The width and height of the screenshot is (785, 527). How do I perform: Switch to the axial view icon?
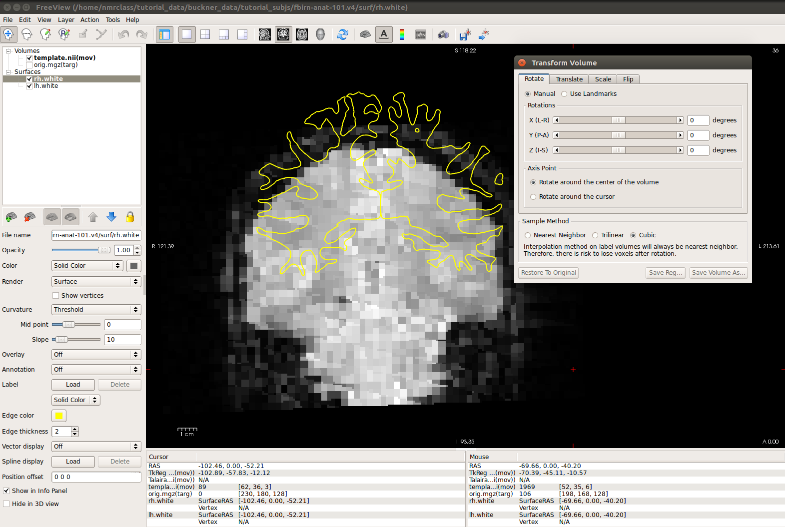302,34
